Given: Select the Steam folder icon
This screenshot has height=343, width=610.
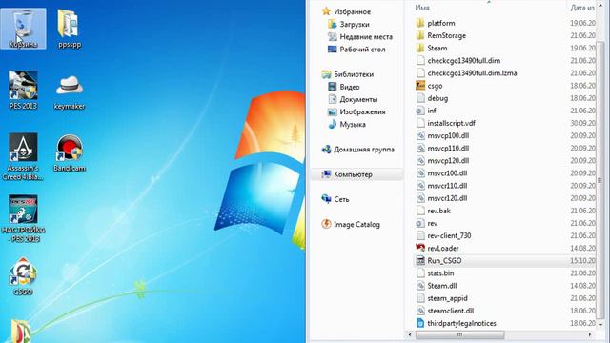Looking at the screenshot, I should tap(420, 48).
